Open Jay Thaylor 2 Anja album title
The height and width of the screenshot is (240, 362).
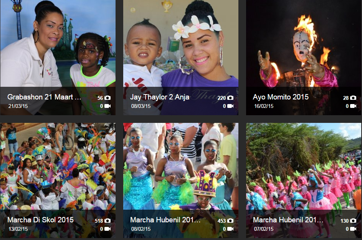(160, 97)
